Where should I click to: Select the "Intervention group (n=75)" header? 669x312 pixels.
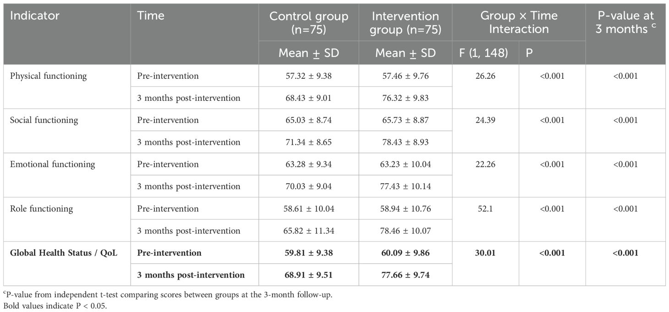click(406, 22)
